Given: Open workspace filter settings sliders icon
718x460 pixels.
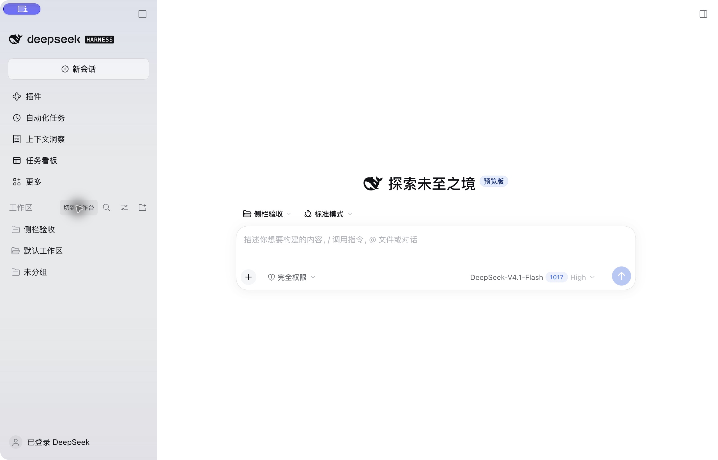Looking at the screenshot, I should click(x=125, y=208).
